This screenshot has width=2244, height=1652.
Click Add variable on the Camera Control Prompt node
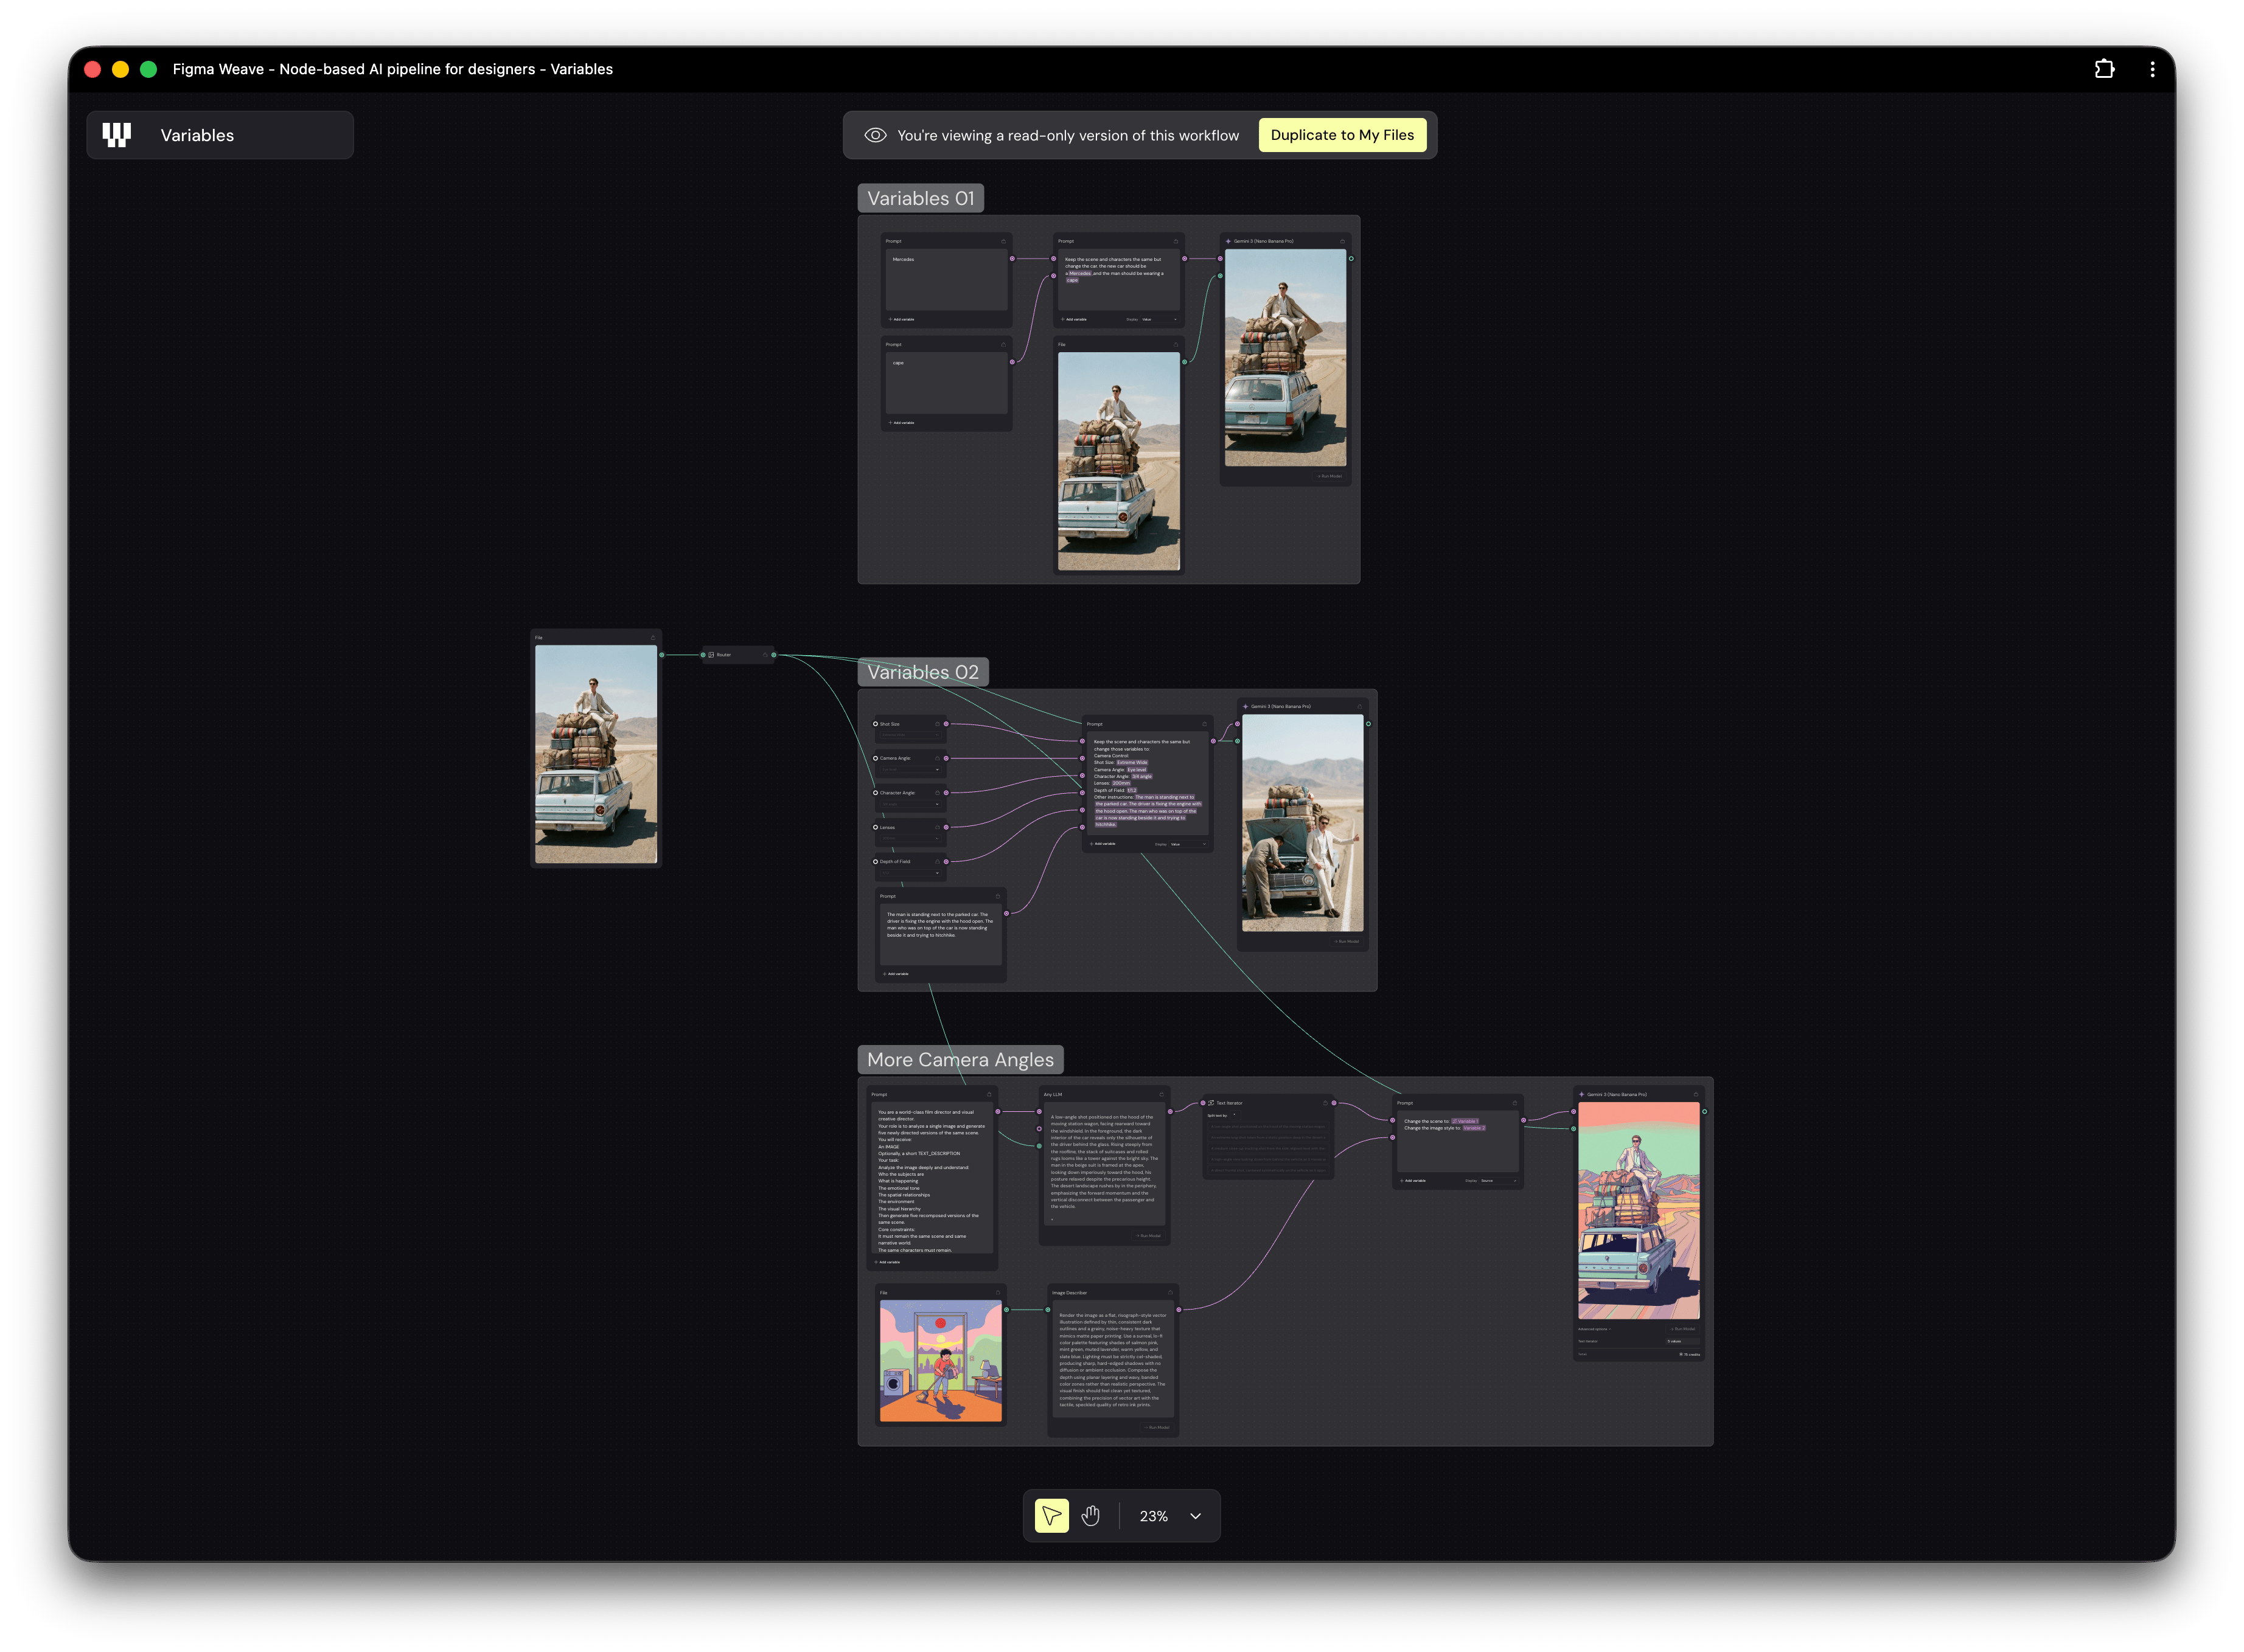(x=1103, y=844)
